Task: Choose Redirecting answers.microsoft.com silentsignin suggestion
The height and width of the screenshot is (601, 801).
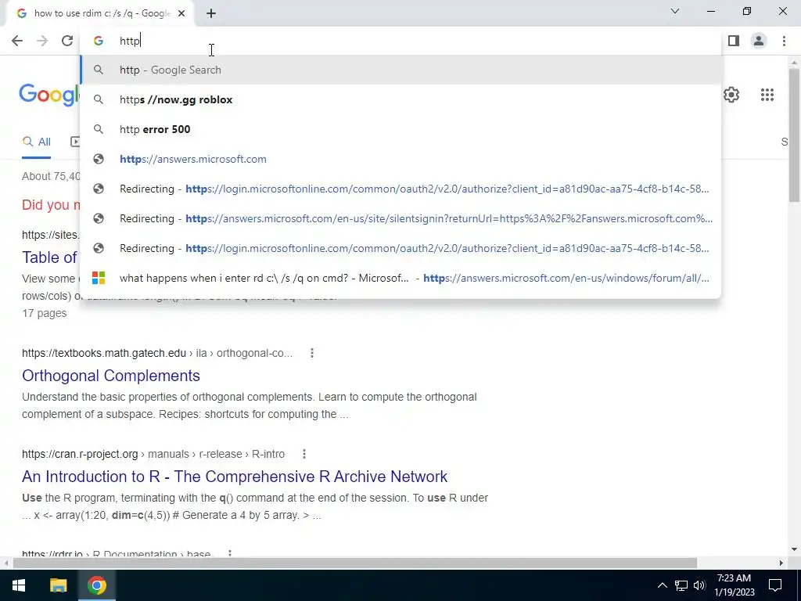Action: pyautogui.click(x=400, y=218)
